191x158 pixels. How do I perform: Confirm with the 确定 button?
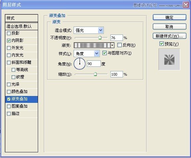[x=169, y=18]
